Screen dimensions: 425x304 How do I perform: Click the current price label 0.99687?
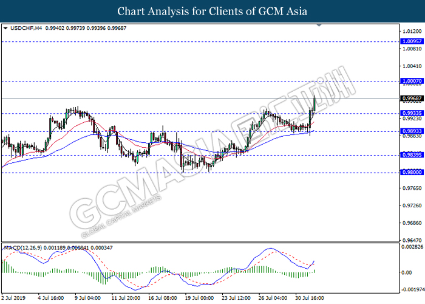click(x=412, y=98)
